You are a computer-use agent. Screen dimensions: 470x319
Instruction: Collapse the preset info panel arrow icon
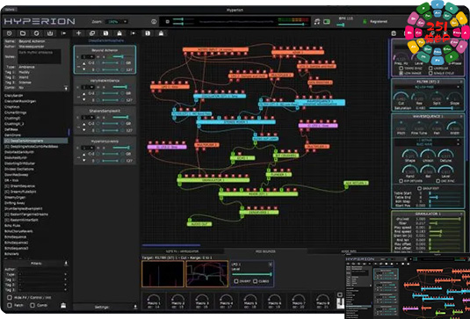coord(66,88)
